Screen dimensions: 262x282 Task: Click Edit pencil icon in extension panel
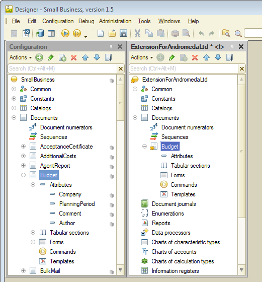pyautogui.click(x=171, y=57)
